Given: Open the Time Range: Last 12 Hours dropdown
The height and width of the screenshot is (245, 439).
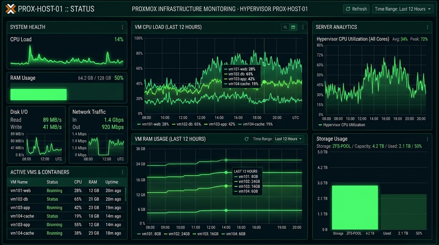Looking at the screenshot, I should coord(403,9).
